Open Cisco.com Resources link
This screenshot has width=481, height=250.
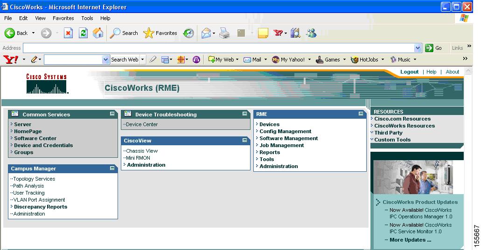pyautogui.click(x=402, y=119)
